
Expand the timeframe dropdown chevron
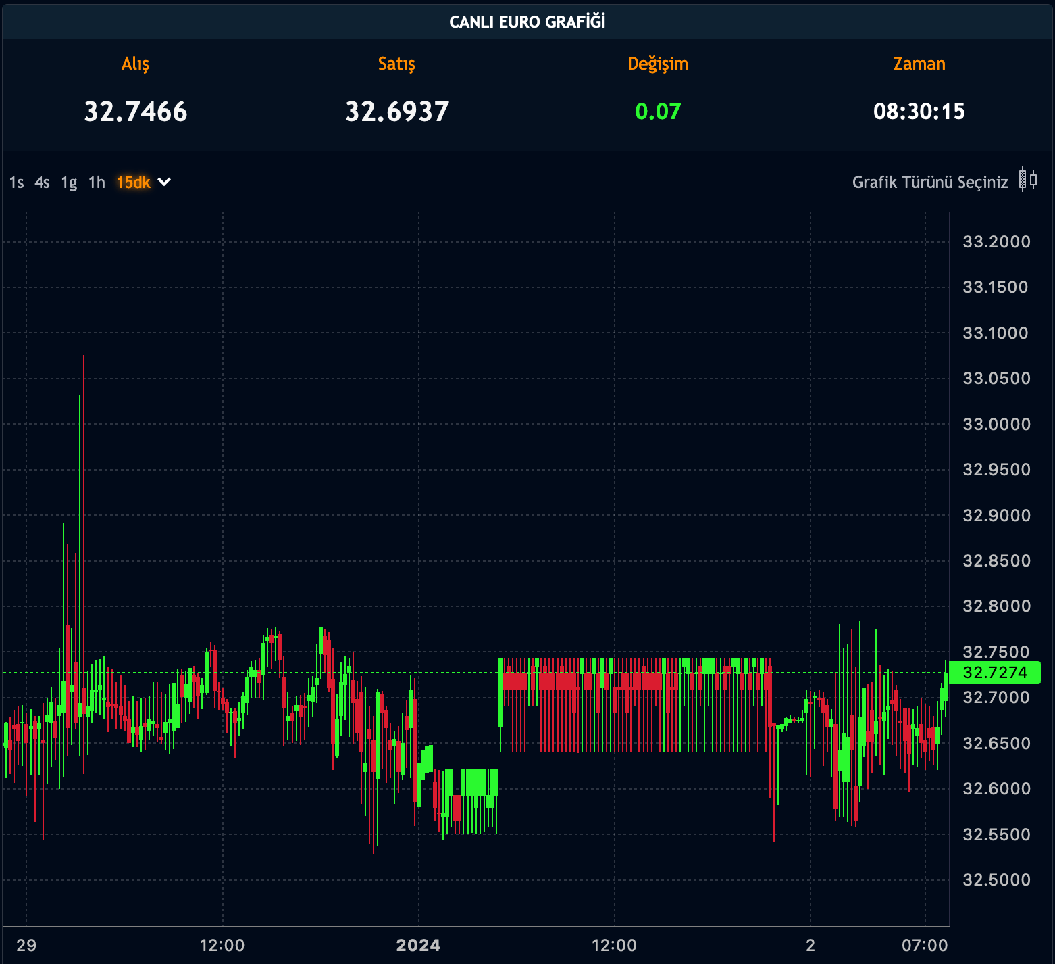(164, 182)
